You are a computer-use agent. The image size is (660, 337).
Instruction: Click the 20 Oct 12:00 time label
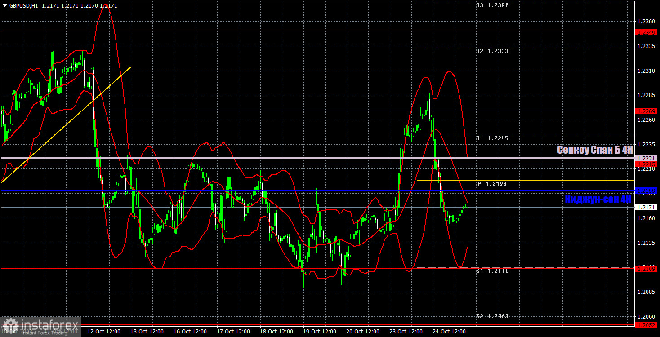(x=362, y=332)
